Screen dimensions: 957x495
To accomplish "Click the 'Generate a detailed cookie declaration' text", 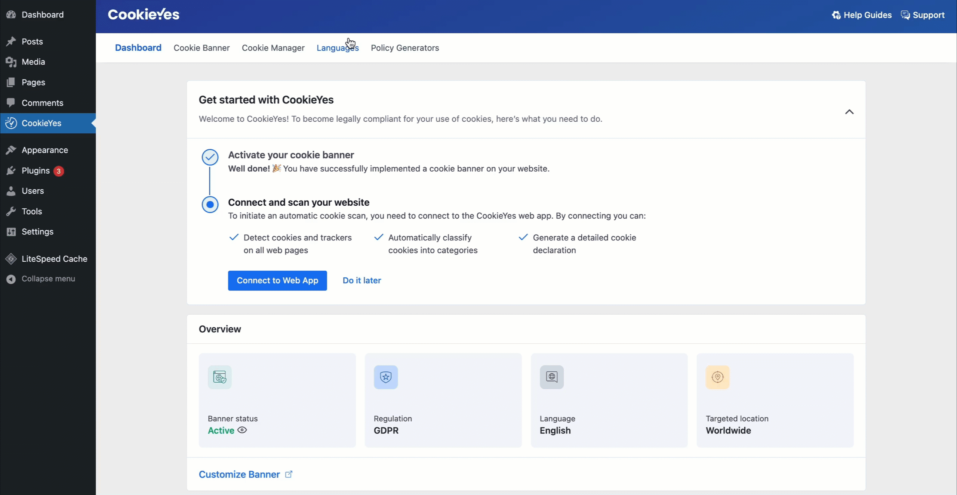I will [584, 244].
